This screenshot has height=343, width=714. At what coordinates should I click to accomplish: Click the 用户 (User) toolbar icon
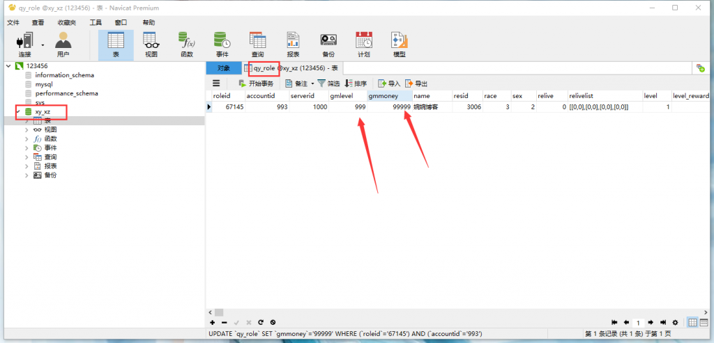coord(63,44)
